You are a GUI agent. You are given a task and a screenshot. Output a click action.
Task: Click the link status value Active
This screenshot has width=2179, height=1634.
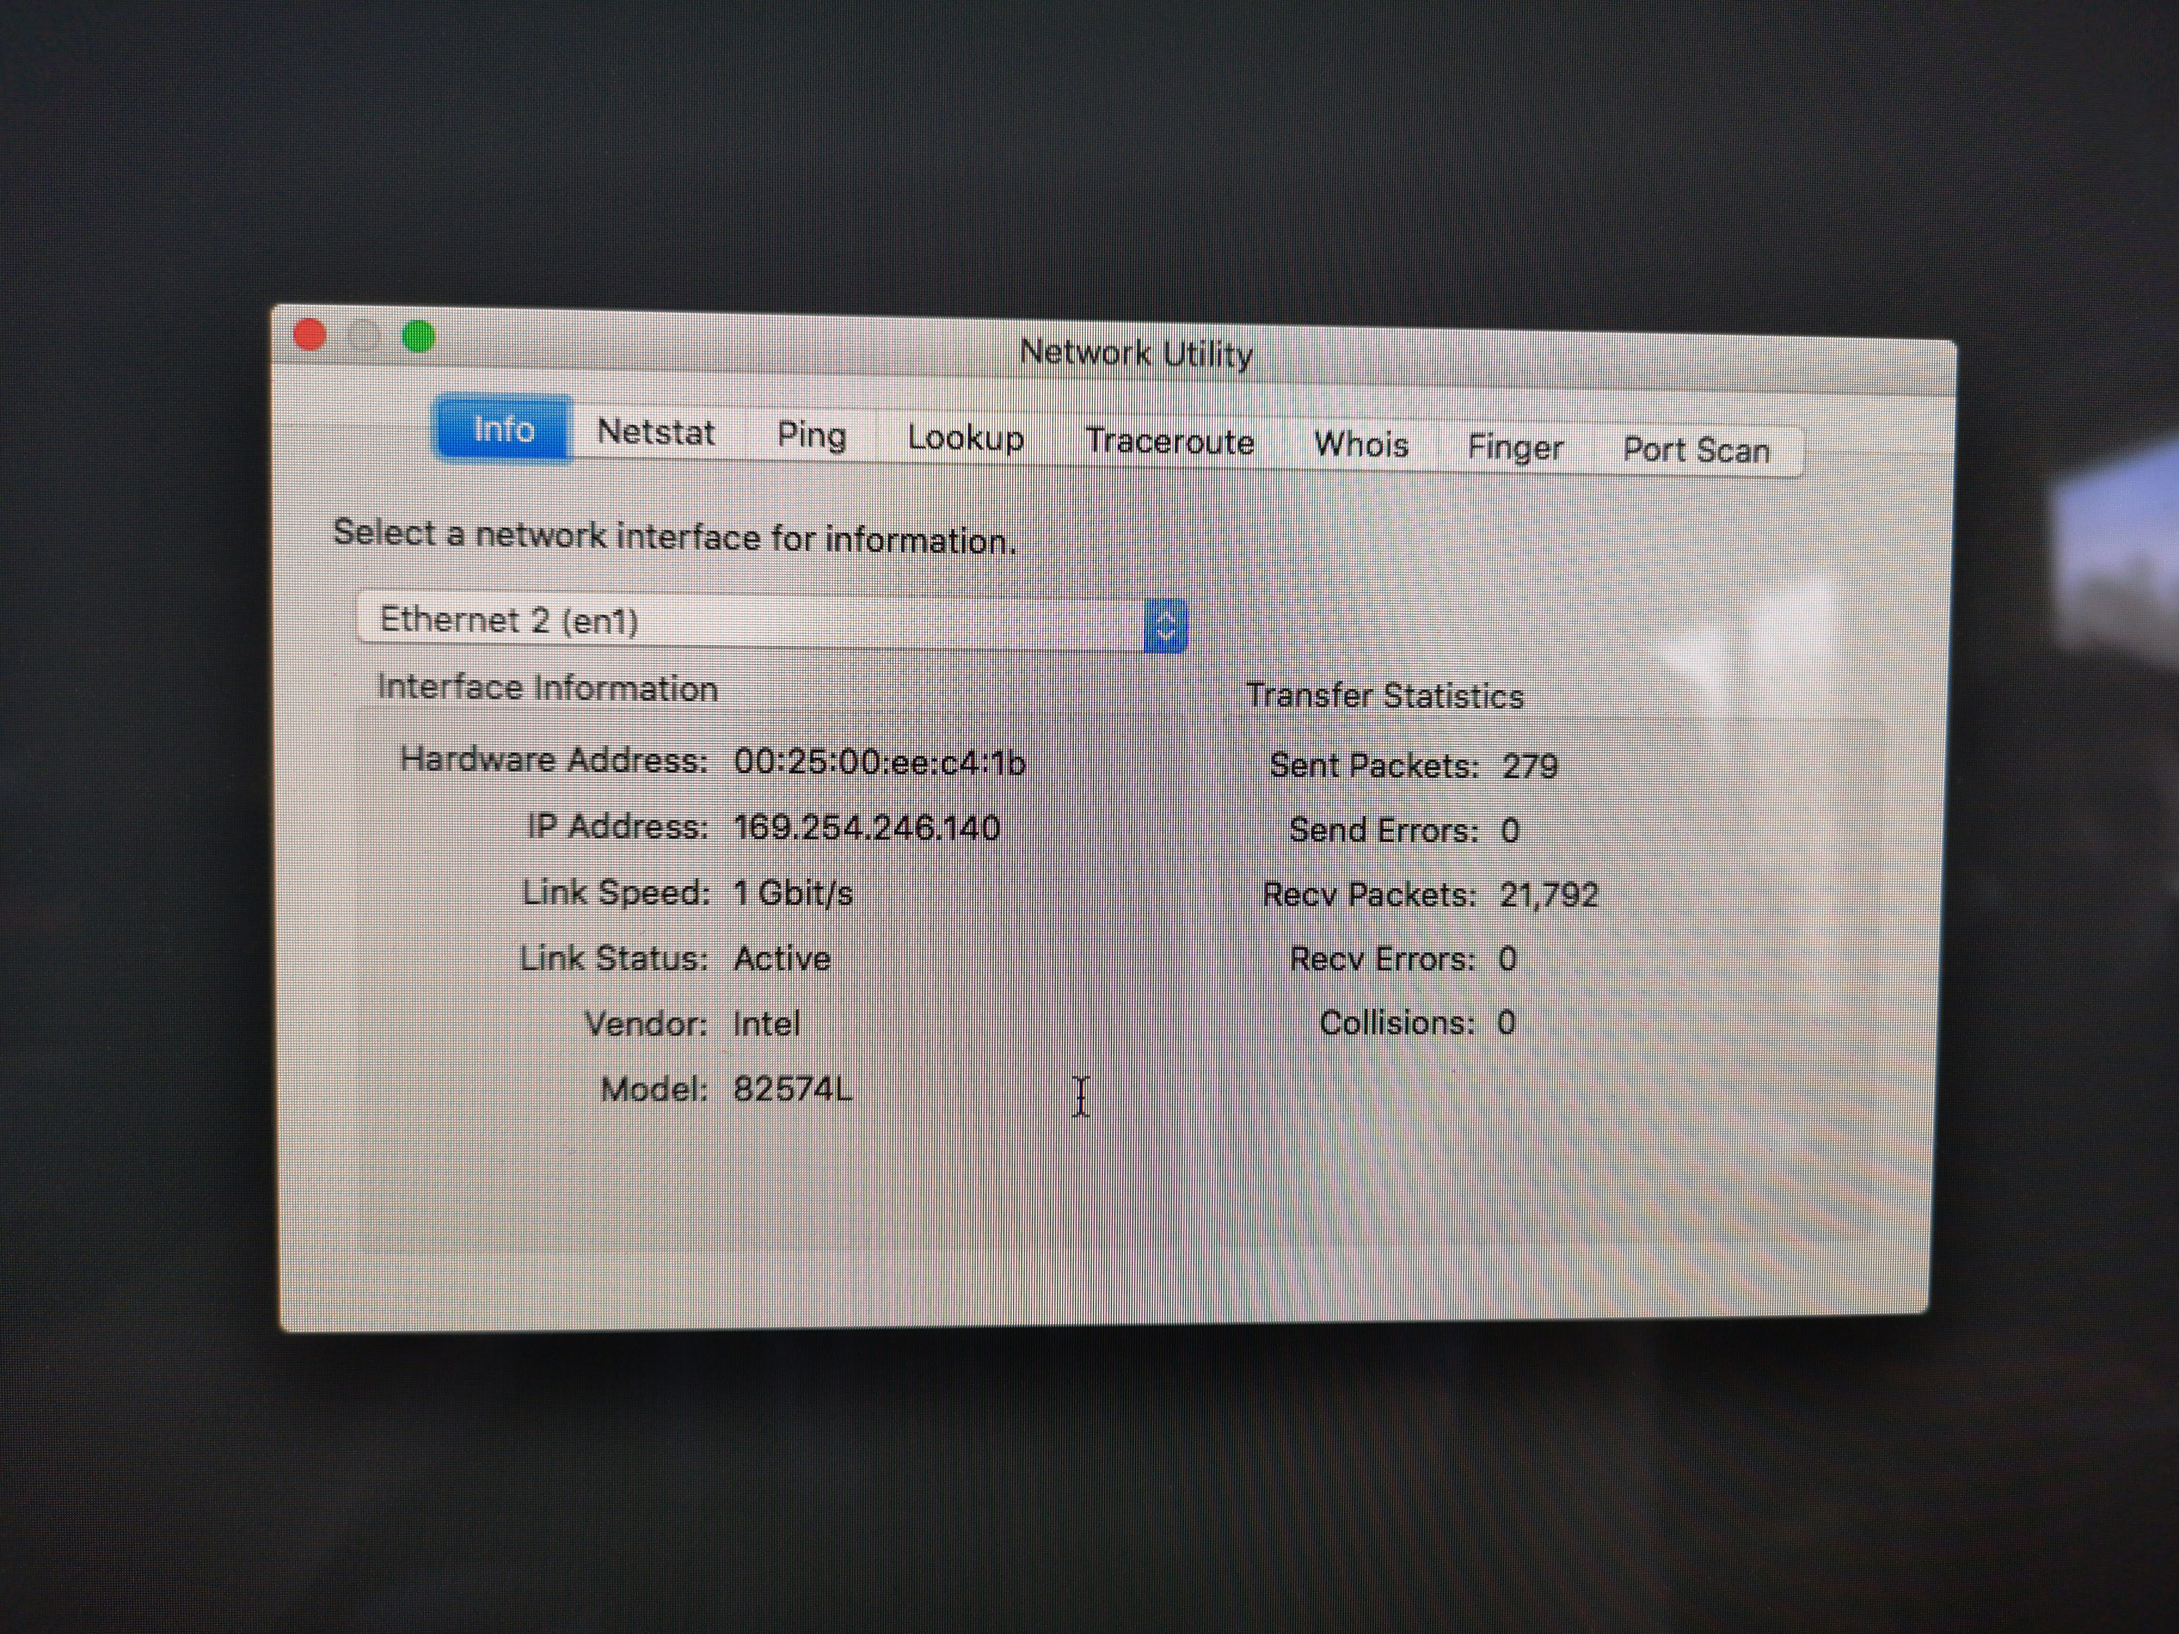tap(782, 959)
